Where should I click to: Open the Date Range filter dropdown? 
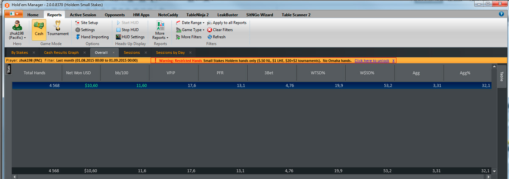[190, 23]
